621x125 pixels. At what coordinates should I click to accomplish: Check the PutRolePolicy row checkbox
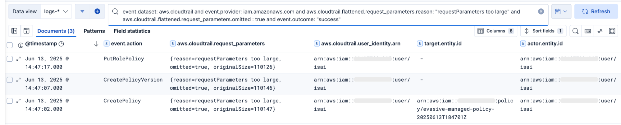(10, 59)
